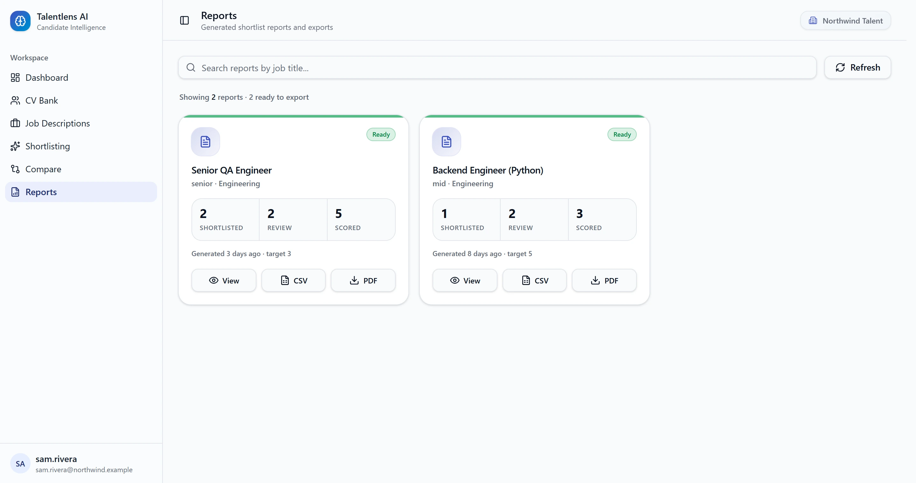
Task: Toggle the sidebar panel icon
Action: pos(184,21)
